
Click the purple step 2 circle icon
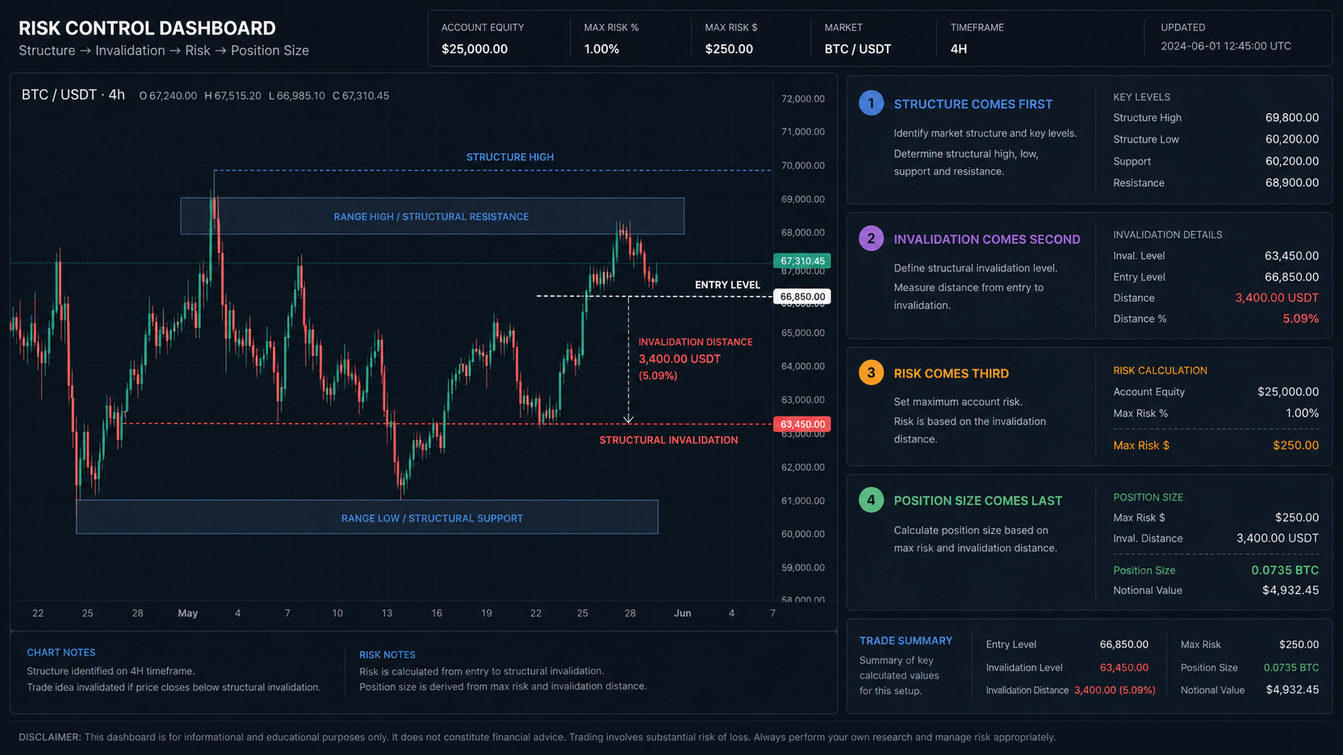[x=871, y=238]
